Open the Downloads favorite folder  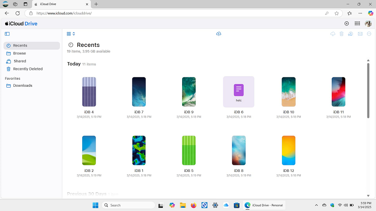(x=22, y=86)
